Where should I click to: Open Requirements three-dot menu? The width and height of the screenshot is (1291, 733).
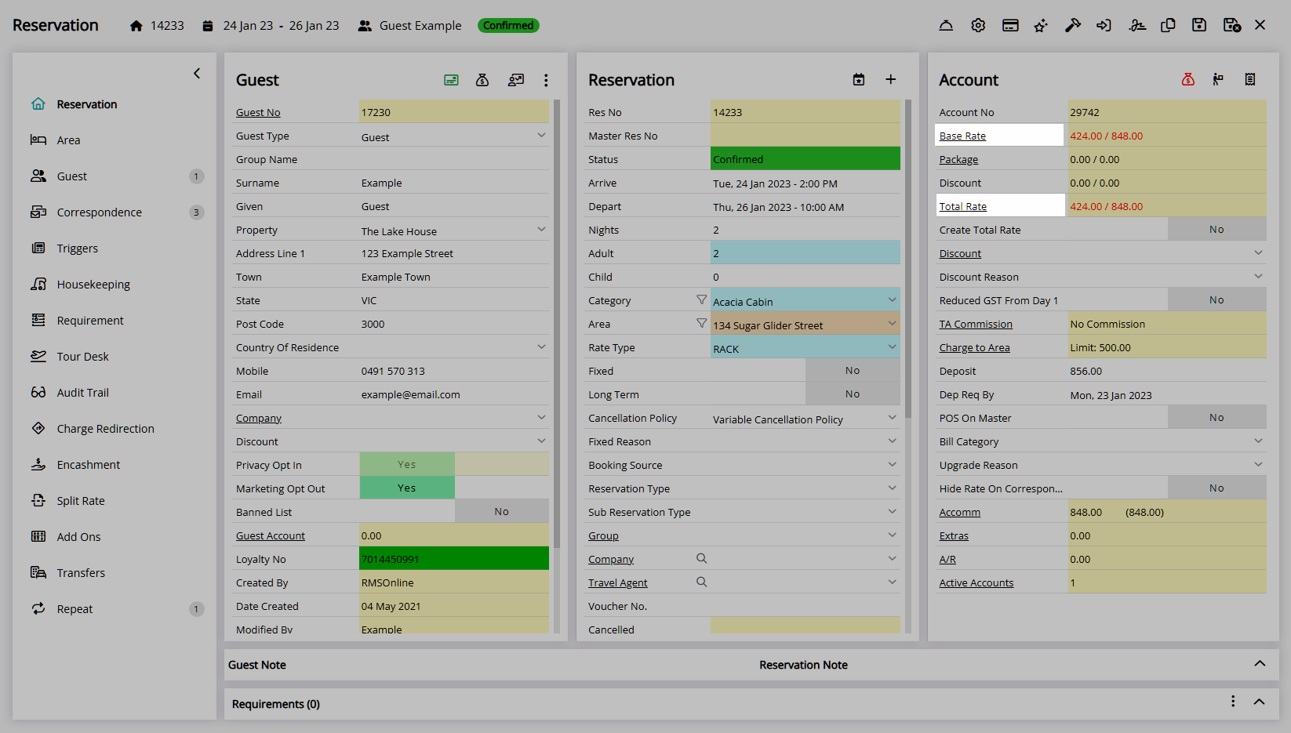pos(1233,701)
